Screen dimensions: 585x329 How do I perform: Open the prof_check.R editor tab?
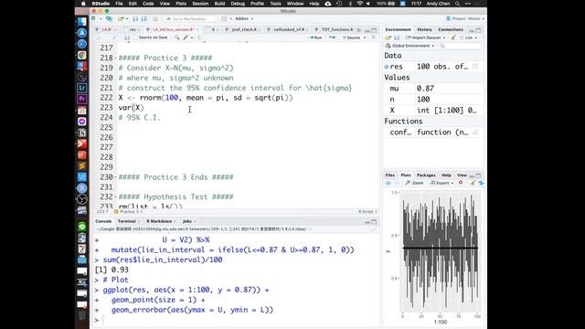click(244, 29)
